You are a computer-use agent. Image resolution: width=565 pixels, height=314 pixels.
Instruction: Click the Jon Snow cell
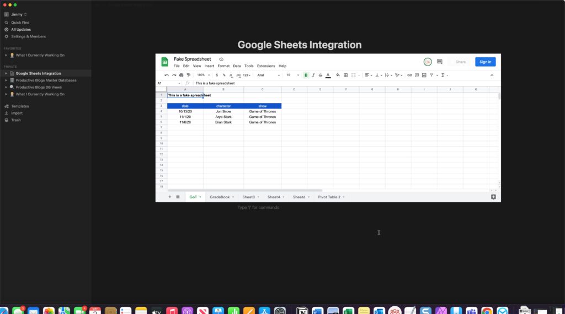(x=223, y=111)
